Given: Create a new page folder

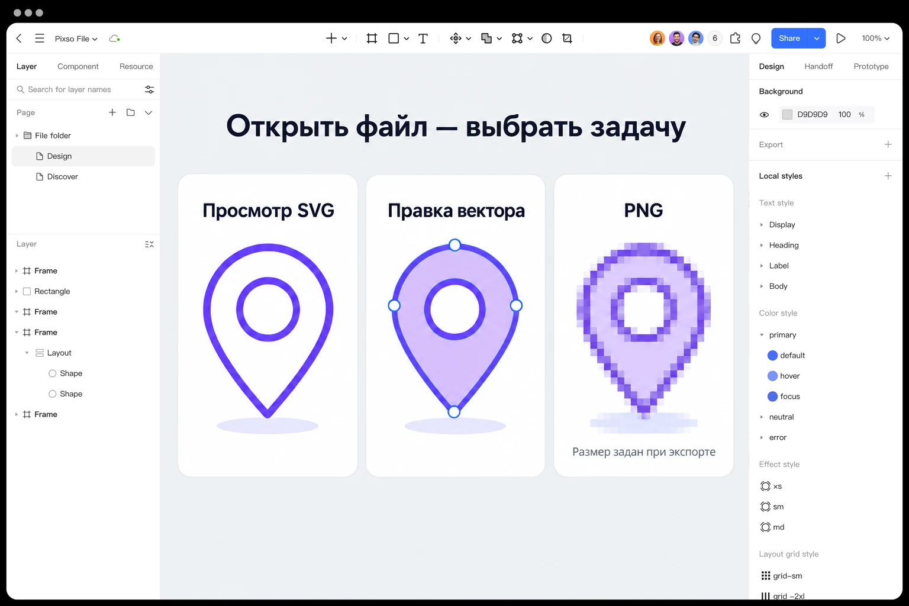Looking at the screenshot, I should tap(131, 112).
